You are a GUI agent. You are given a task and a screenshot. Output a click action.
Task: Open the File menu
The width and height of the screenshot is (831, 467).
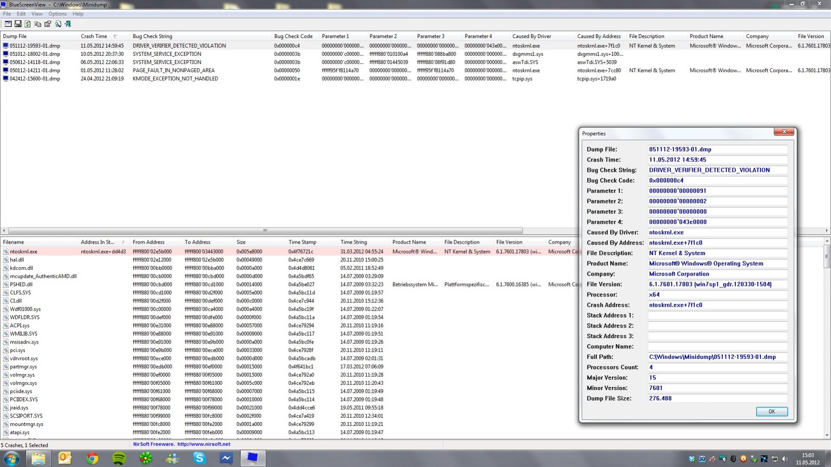point(7,14)
